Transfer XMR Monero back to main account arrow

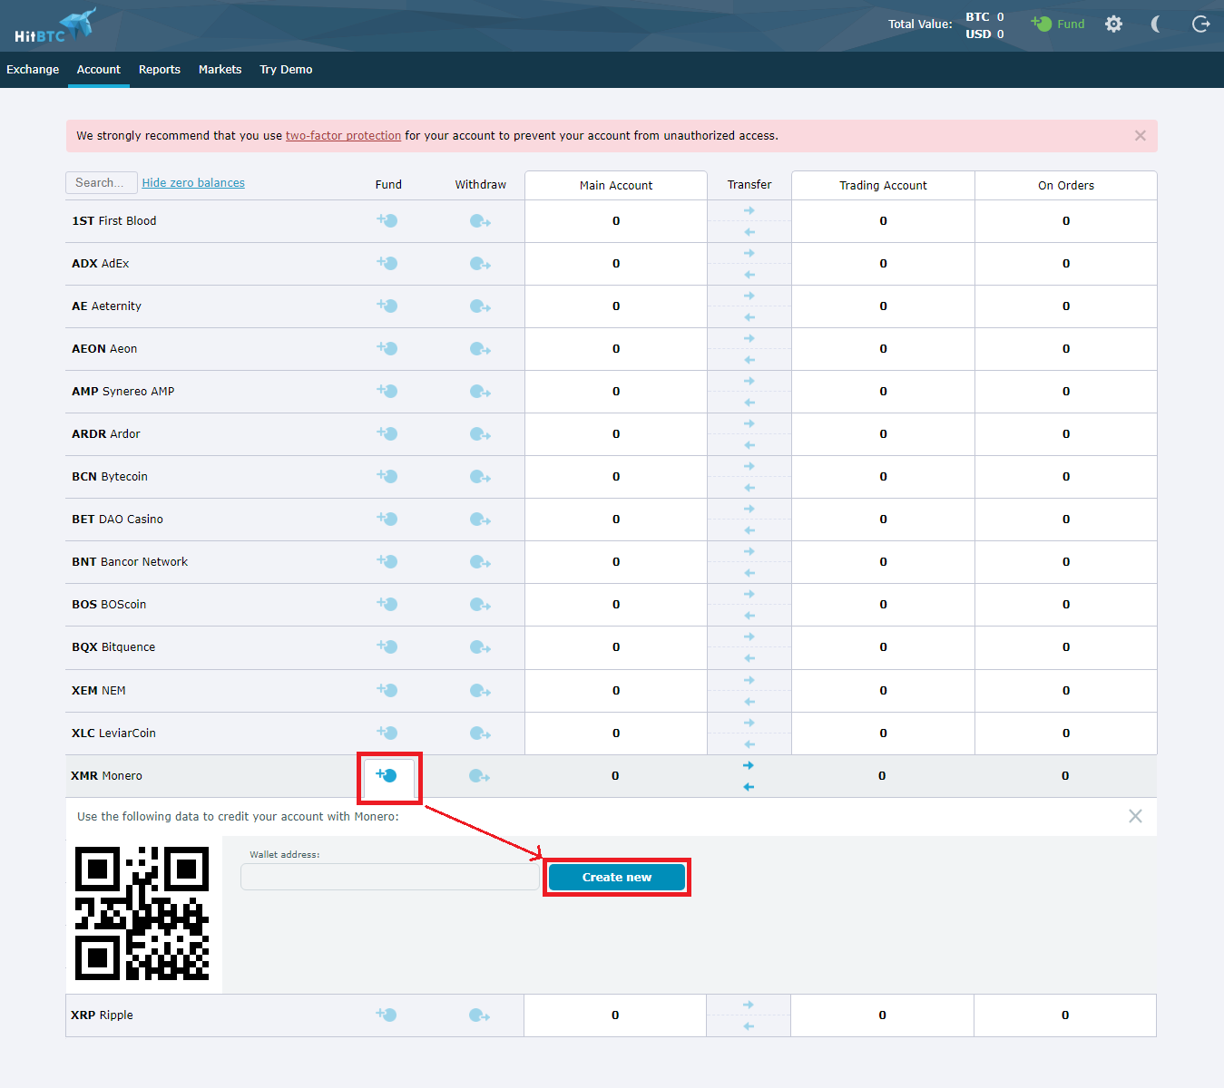749,787
